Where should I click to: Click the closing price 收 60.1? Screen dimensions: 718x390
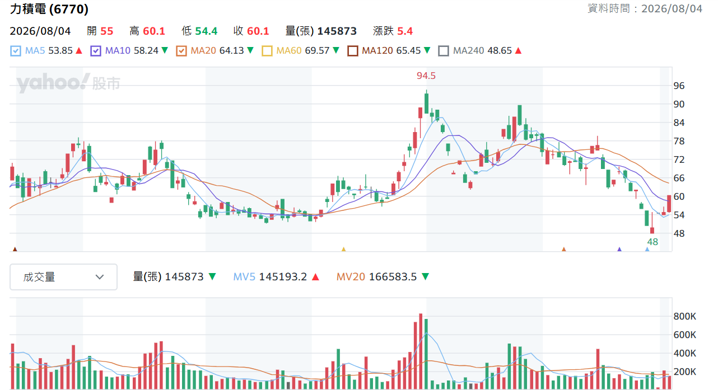[251, 31]
